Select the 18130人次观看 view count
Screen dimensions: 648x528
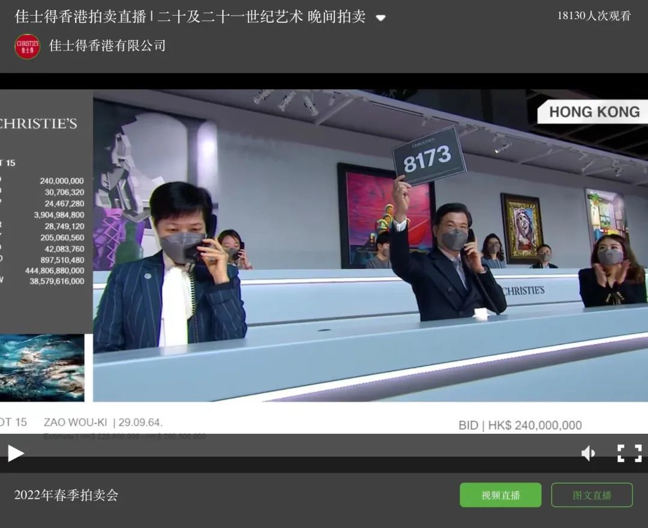pyautogui.click(x=594, y=16)
